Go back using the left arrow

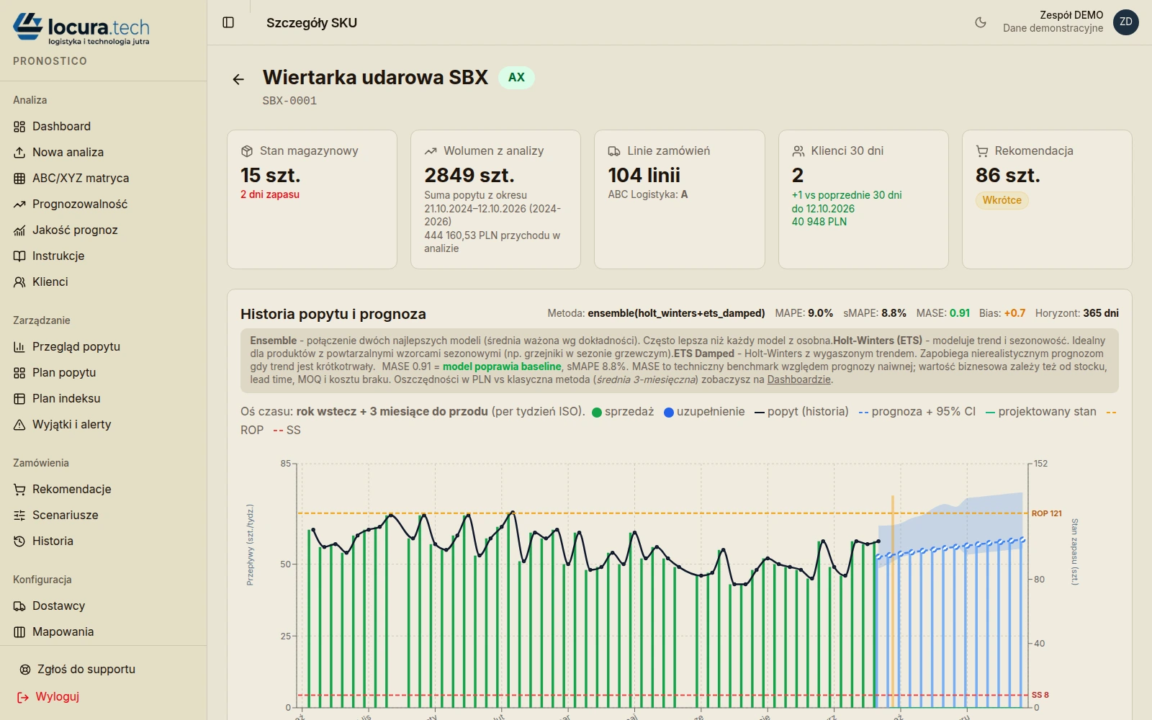(239, 79)
